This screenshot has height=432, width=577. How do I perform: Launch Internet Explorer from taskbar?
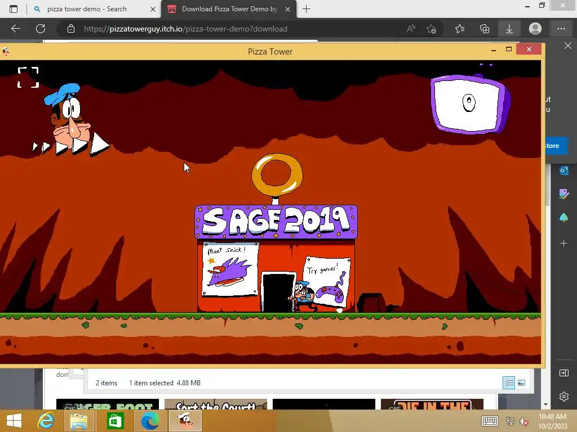pos(46,421)
